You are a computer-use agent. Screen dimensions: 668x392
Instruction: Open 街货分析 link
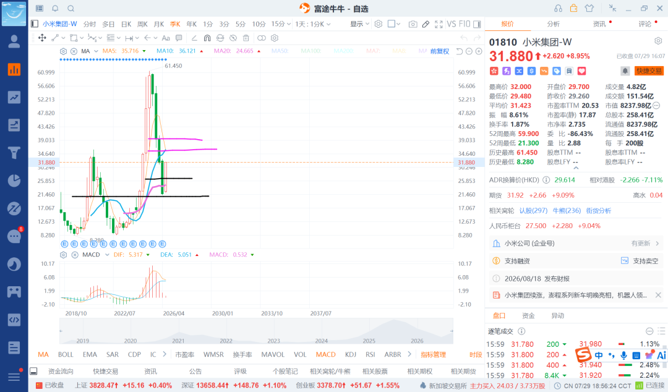[x=599, y=210]
